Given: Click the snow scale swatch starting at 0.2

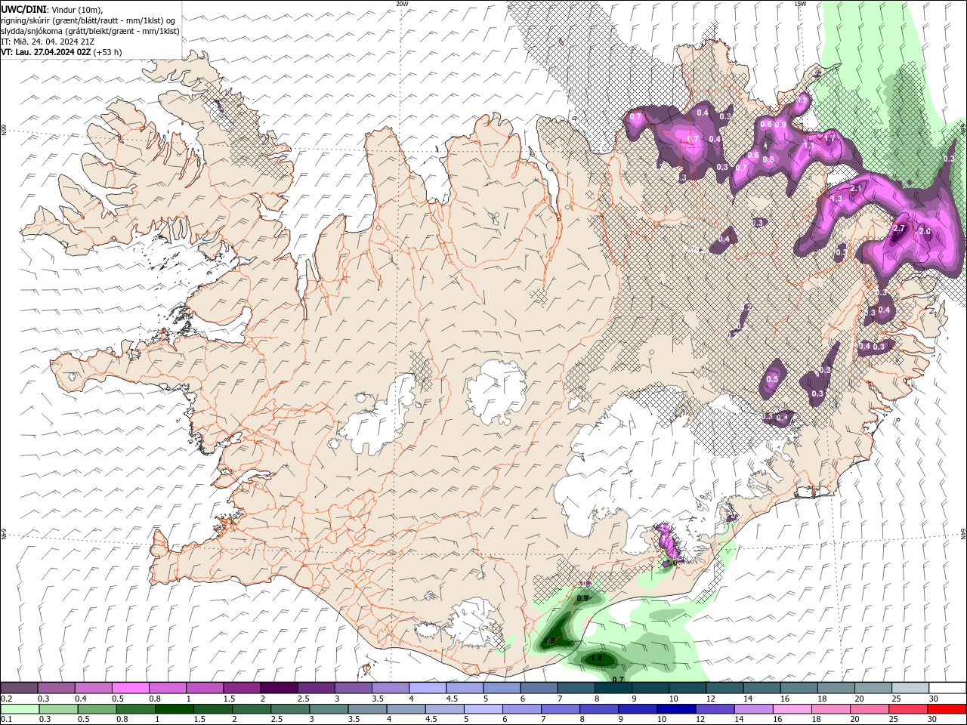Looking at the screenshot, I should [19, 687].
